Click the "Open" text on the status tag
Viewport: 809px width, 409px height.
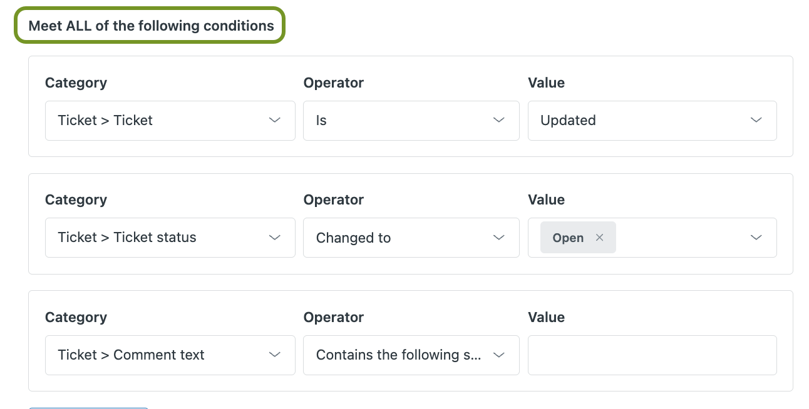(568, 238)
